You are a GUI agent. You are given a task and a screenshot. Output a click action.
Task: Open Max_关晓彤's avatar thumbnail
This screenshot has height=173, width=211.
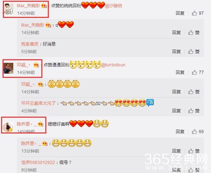point(9,9)
